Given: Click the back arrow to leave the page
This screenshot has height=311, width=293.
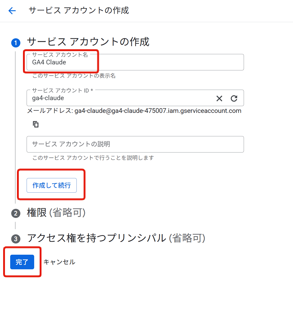Looking at the screenshot, I should pos(12,11).
